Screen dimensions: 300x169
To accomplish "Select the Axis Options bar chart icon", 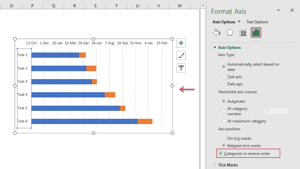I will [x=256, y=32].
